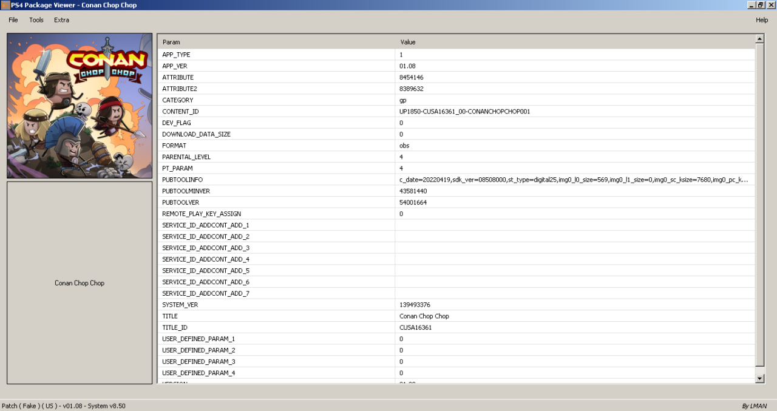Click the DEV_FLAG value 0
This screenshot has width=777, height=411.
[401, 123]
